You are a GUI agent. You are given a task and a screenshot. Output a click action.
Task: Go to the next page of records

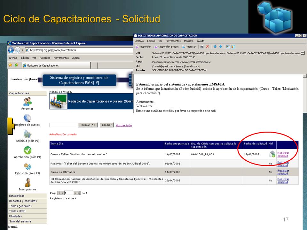[x=75, y=193]
